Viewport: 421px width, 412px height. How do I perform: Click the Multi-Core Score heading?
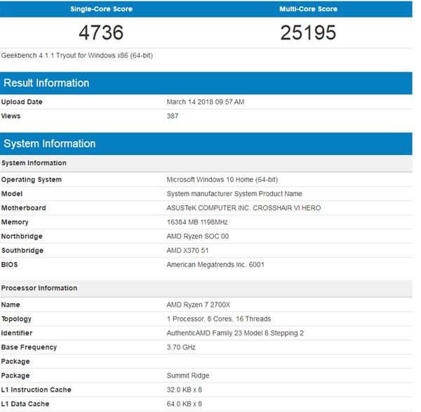(x=308, y=9)
